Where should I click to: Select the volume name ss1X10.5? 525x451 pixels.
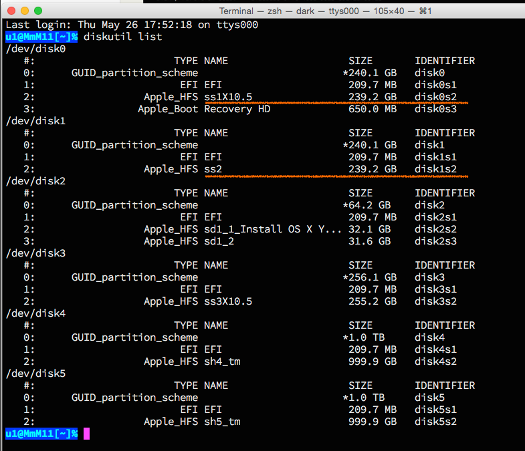coord(228,97)
